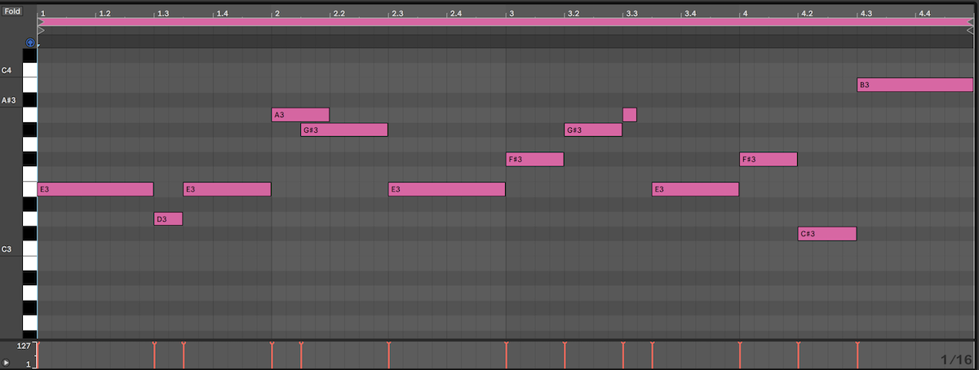This screenshot has height=370, width=979.
Task: Select the first E3 note at bar 1
Action: pyautogui.click(x=95, y=189)
